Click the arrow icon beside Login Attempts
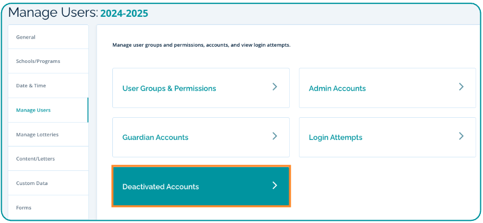This screenshot has width=483, height=223. click(x=461, y=136)
